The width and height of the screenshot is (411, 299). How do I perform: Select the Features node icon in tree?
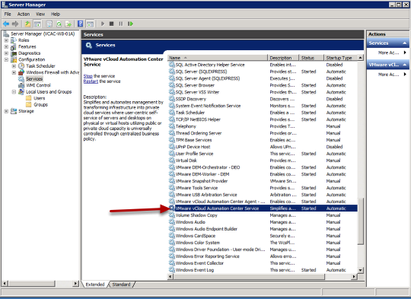tap(14, 47)
